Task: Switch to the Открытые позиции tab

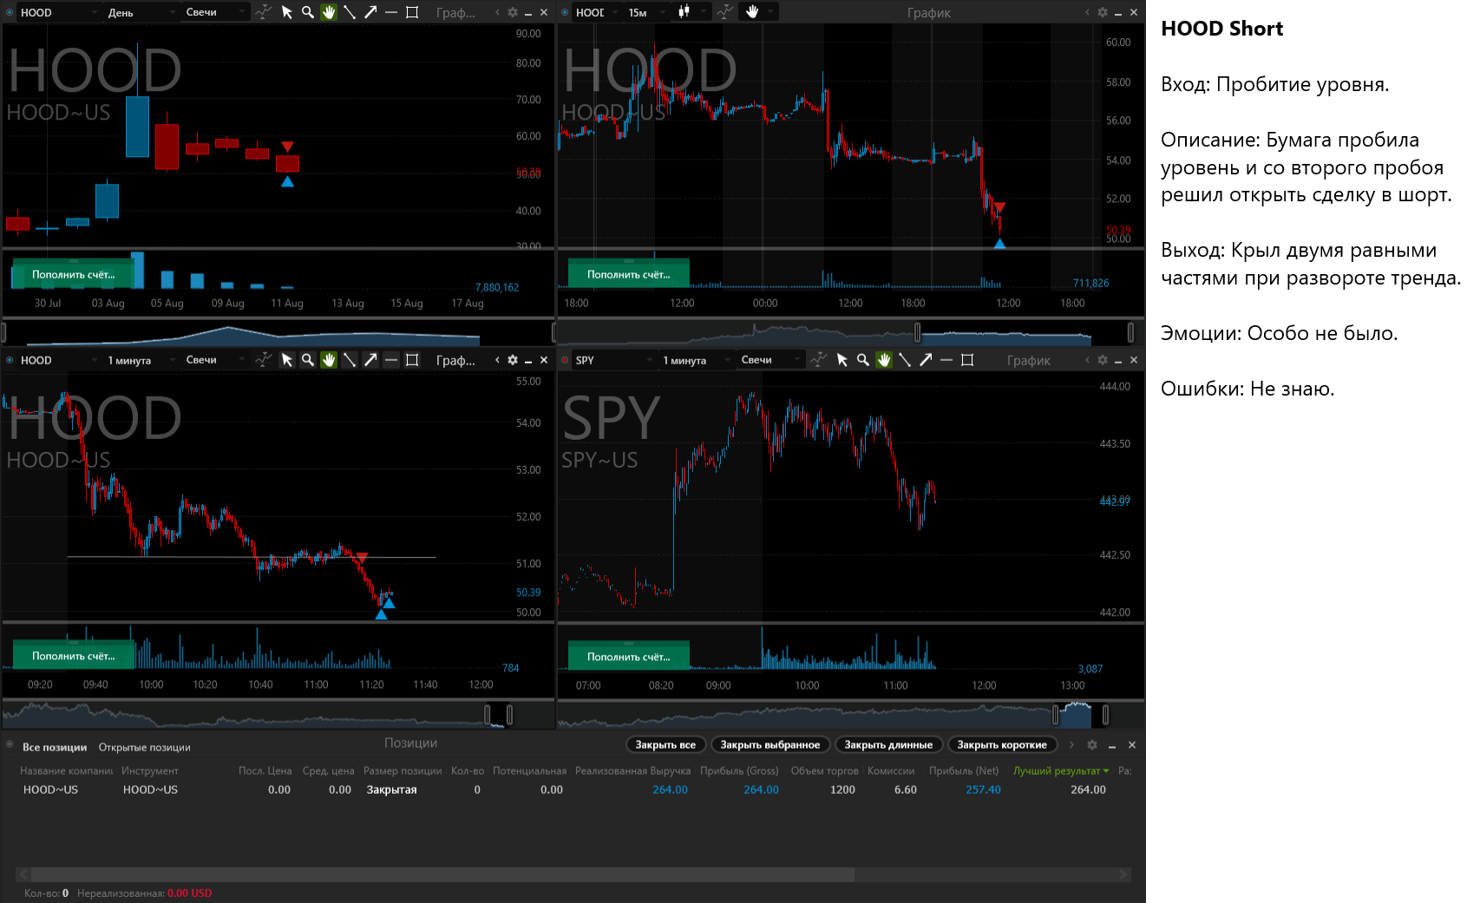Action: coord(144,747)
